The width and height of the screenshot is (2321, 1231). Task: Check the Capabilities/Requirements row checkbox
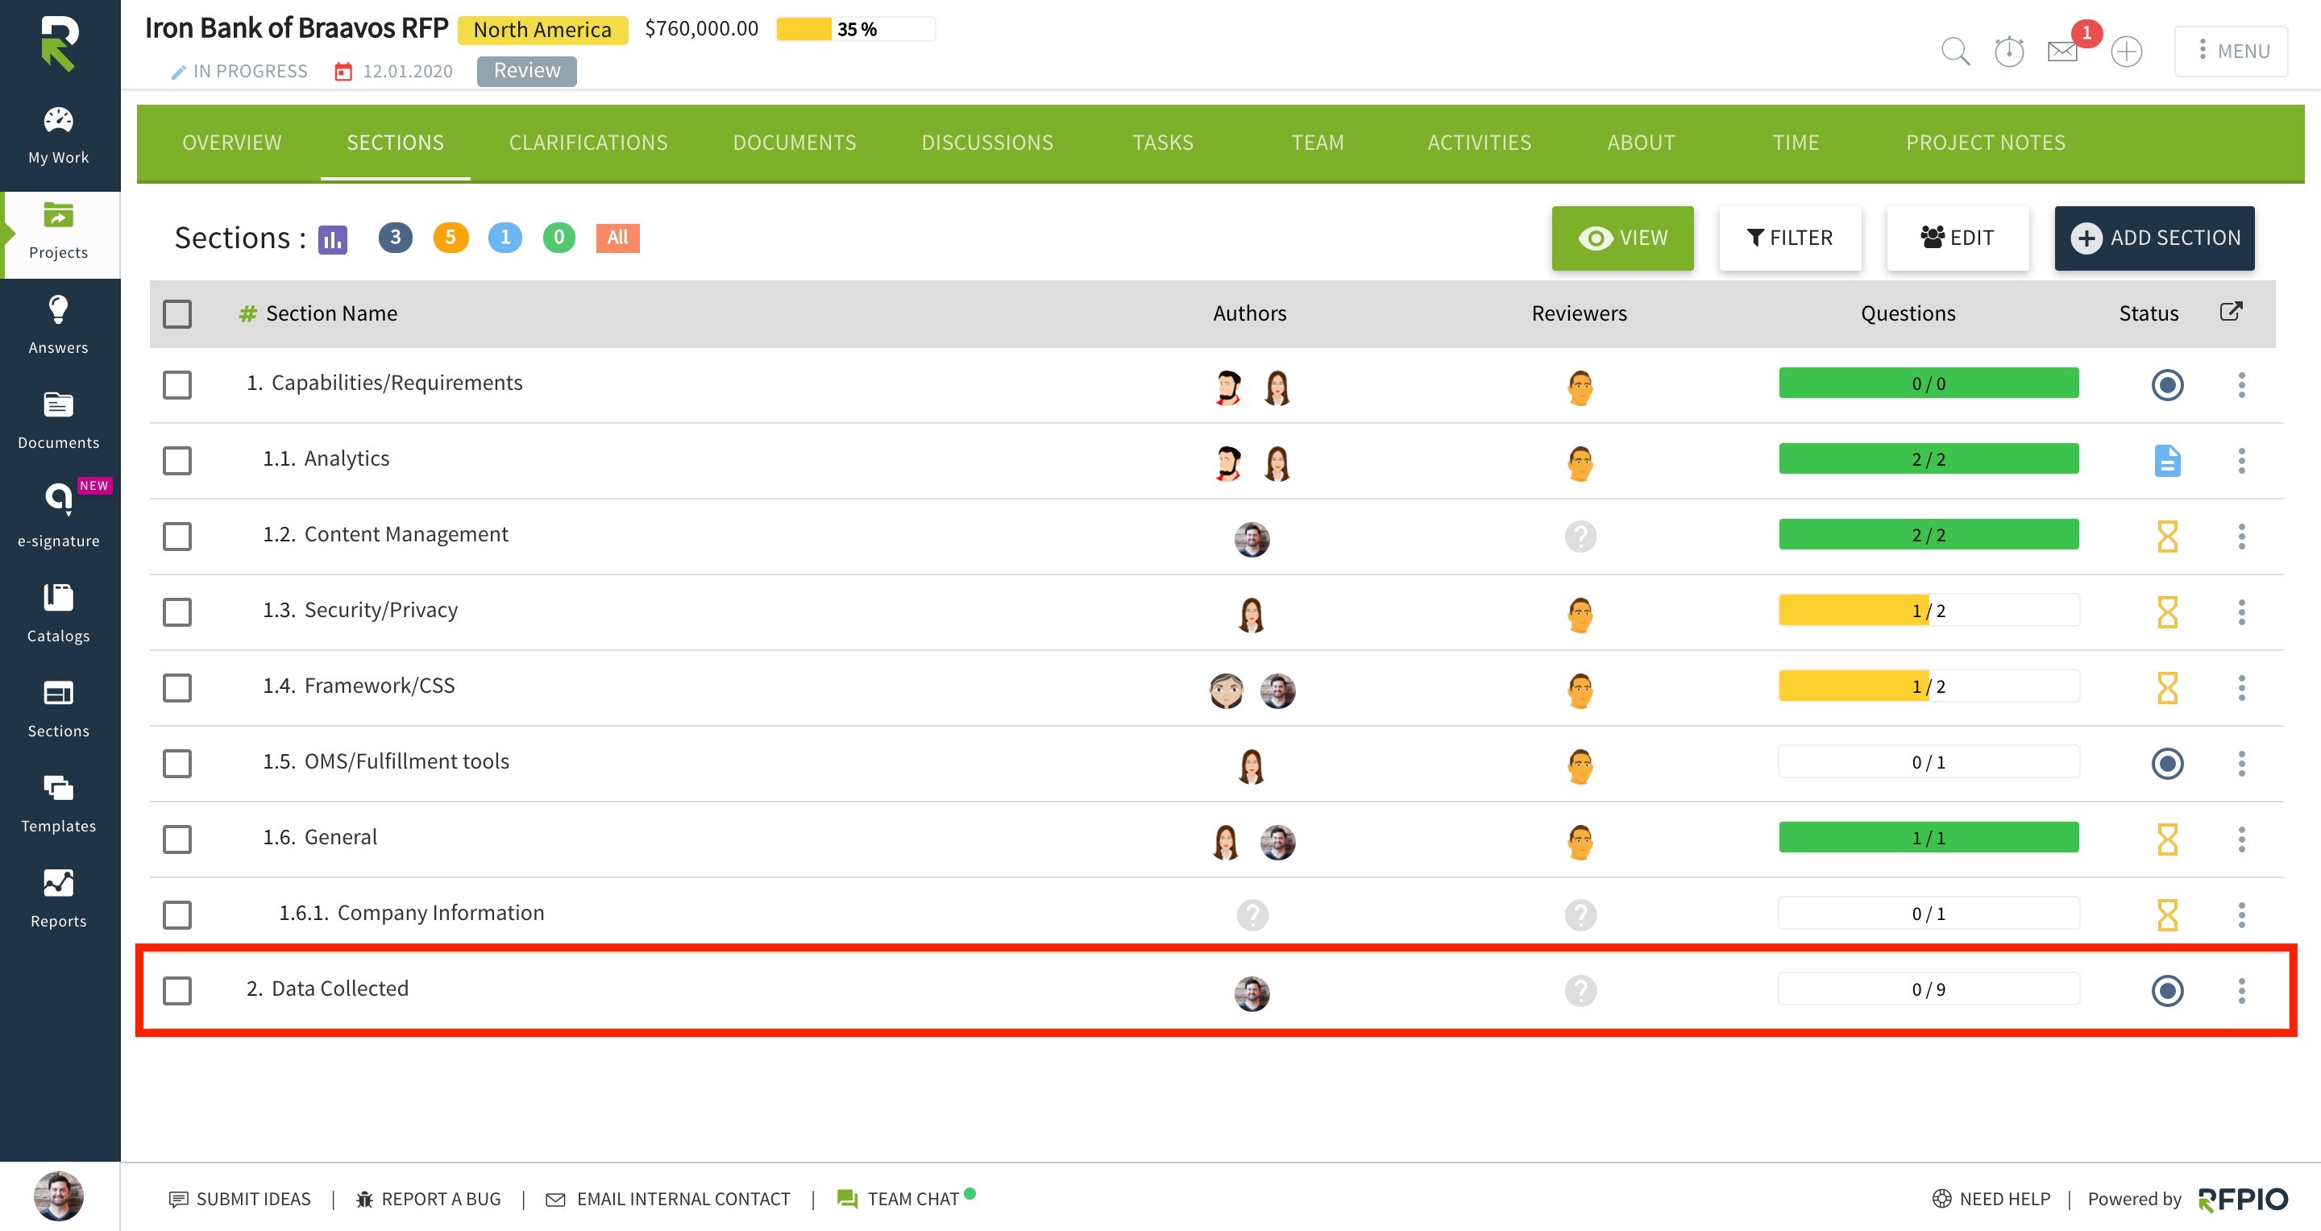177,384
